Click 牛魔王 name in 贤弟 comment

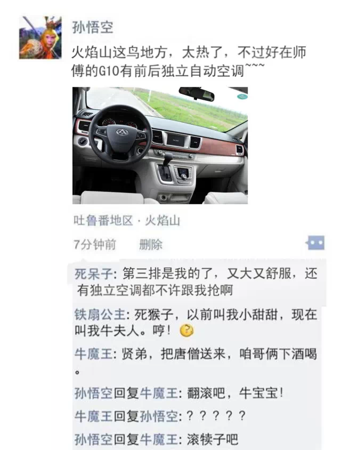93,353
